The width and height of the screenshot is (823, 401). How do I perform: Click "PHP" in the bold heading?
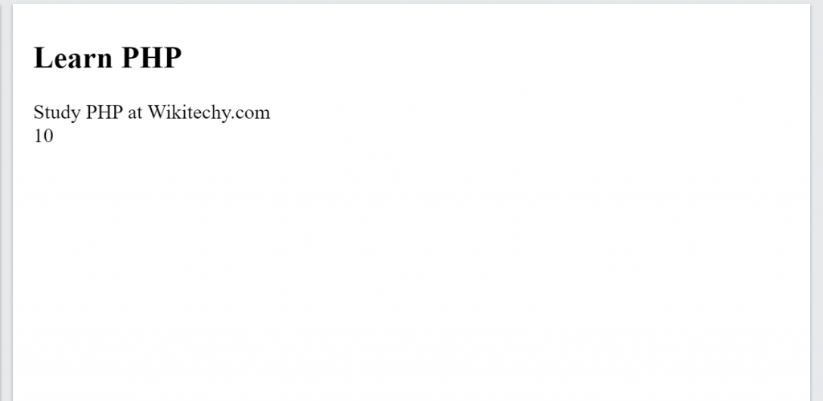coord(152,58)
